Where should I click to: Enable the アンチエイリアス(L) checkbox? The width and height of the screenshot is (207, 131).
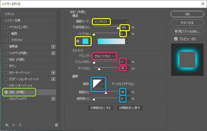pyautogui.click(x=109, y=84)
